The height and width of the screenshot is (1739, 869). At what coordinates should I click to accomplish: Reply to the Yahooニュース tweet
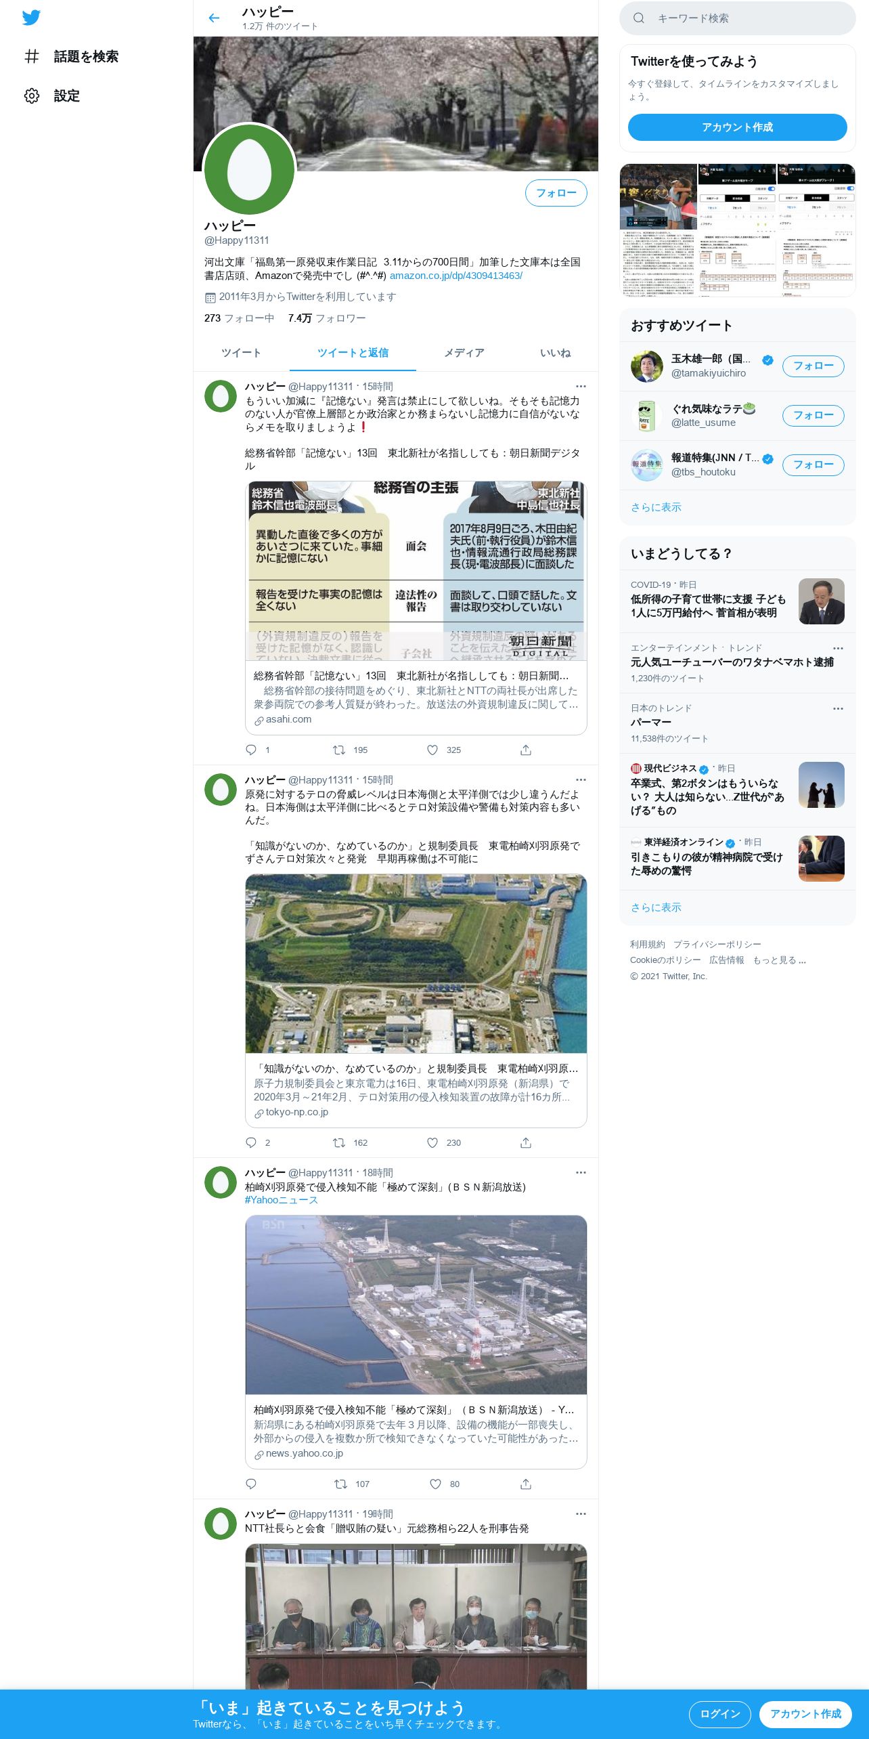tap(251, 1484)
